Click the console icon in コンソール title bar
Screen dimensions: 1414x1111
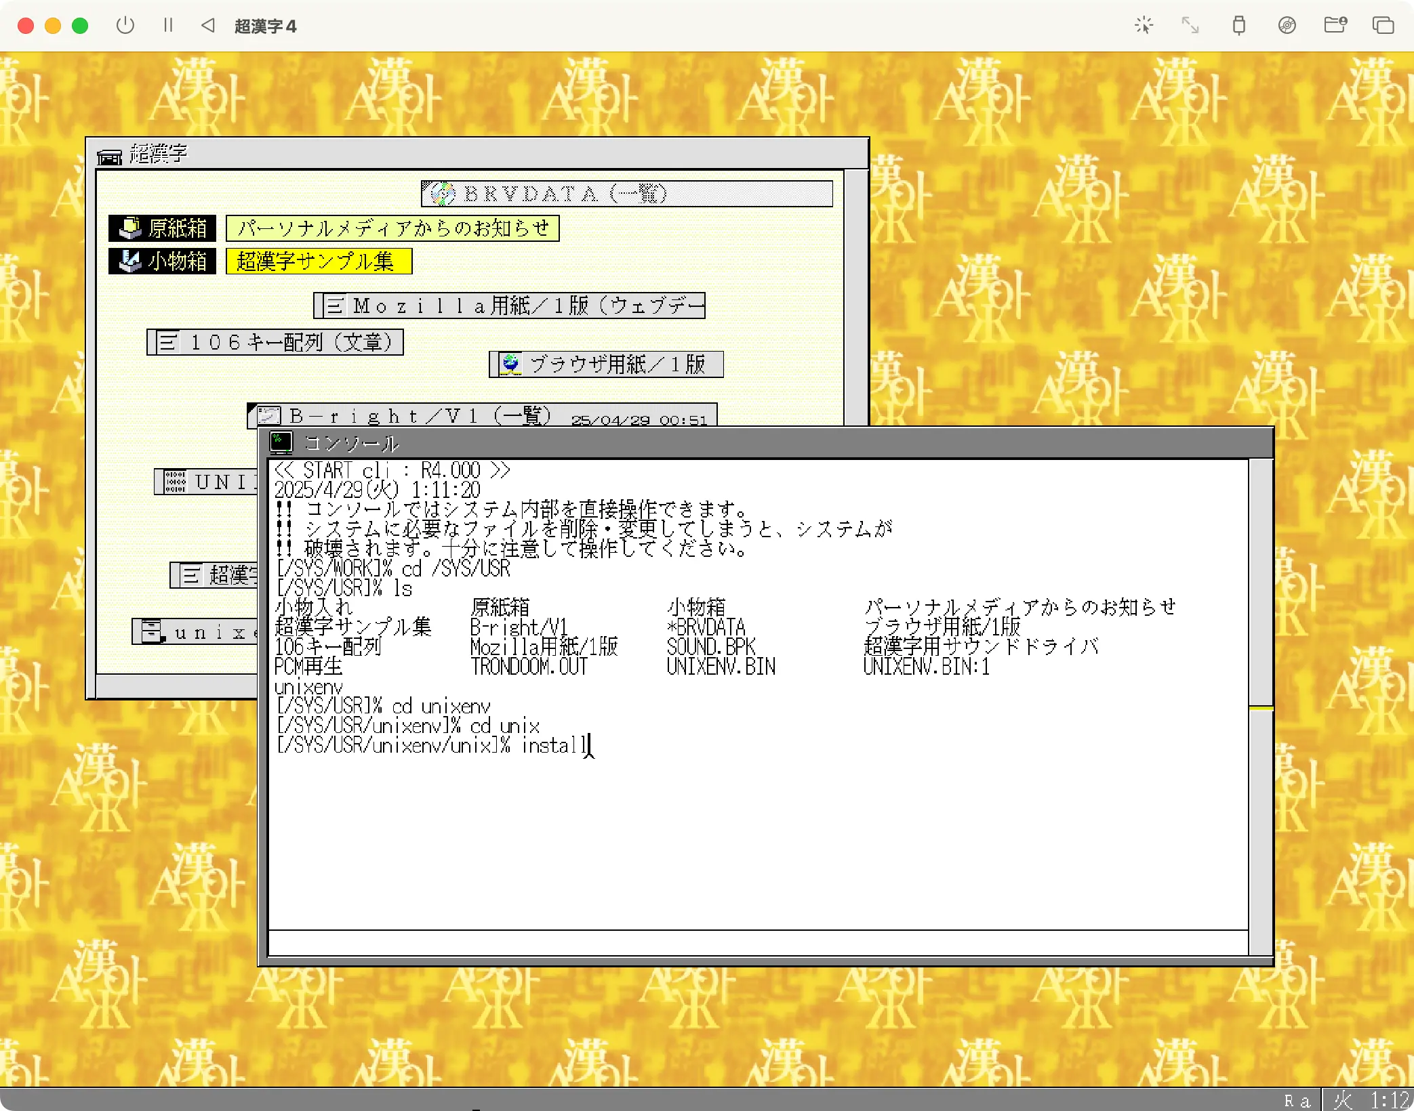coord(281,442)
